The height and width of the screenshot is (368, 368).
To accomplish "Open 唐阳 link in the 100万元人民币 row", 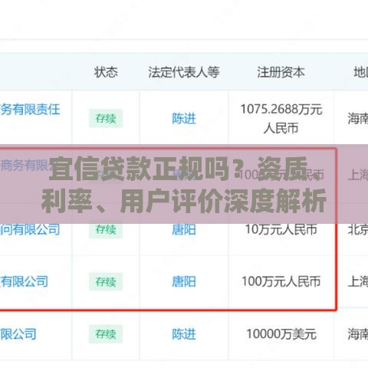I will click(184, 281).
